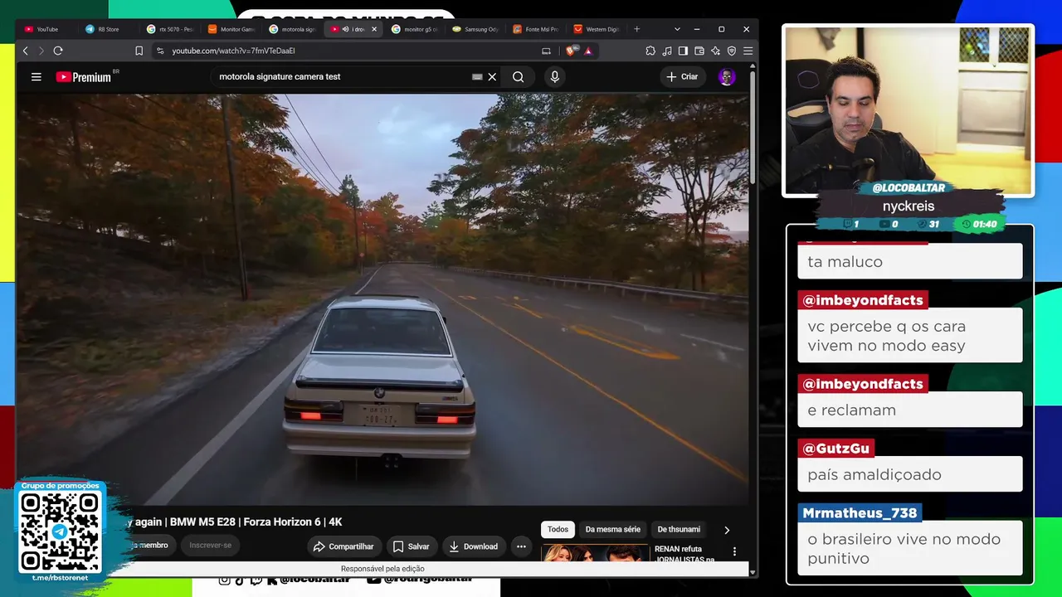
Task: Open the browser main menu
Action: coord(748,51)
